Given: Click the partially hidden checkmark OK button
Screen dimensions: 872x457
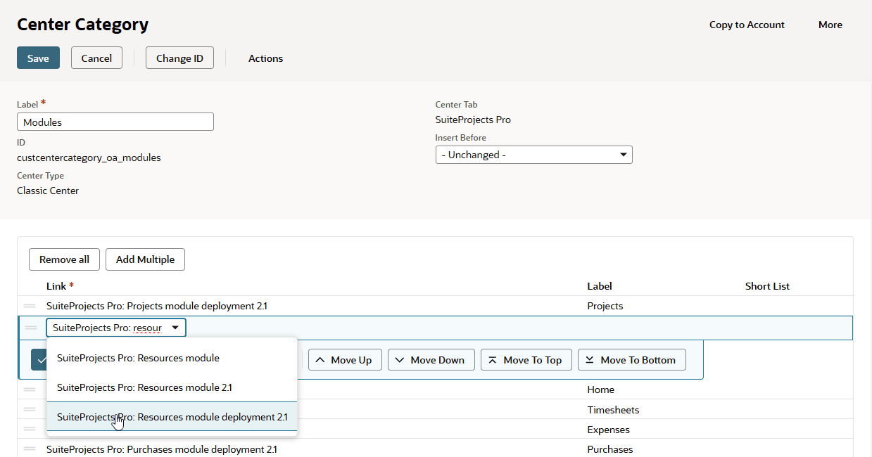Looking at the screenshot, I should (x=39, y=360).
